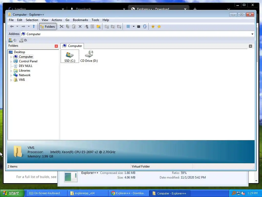Click the Cut scissors icon
This screenshot has width=262, height=197.
[61, 26]
